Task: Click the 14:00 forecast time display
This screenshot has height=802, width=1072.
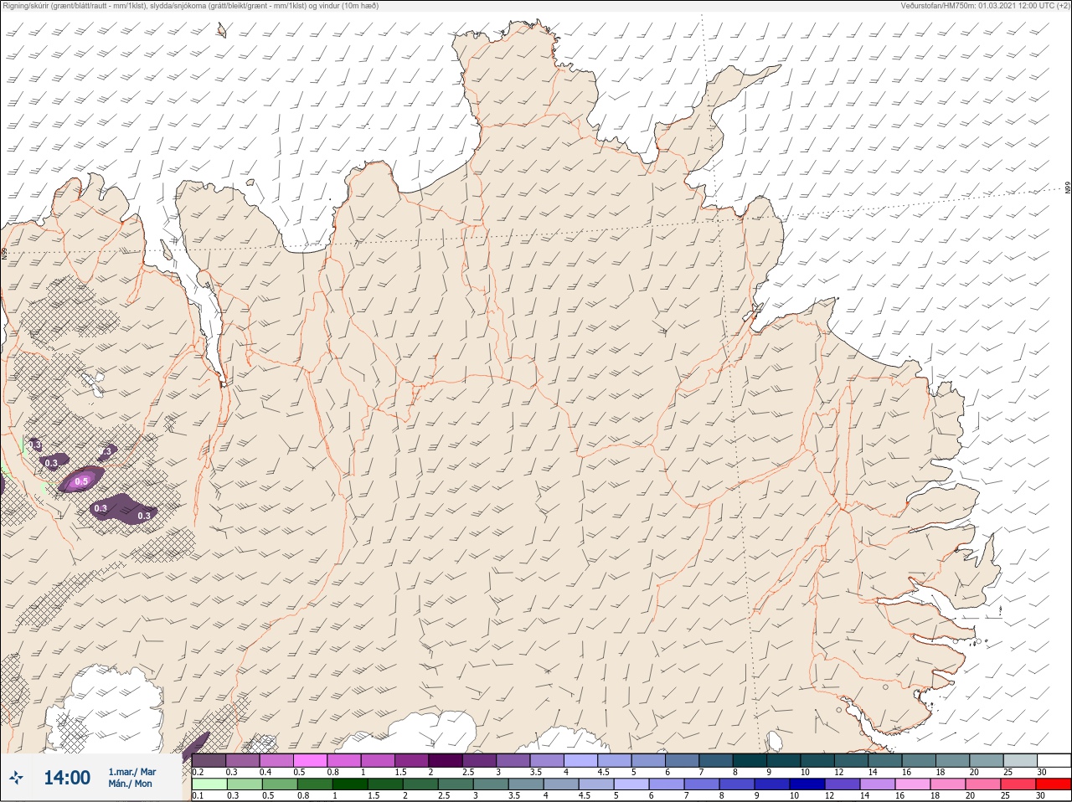Action: click(x=67, y=778)
